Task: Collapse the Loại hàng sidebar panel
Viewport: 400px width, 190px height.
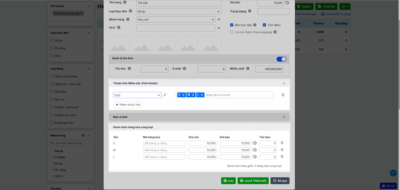Action: click(89, 68)
